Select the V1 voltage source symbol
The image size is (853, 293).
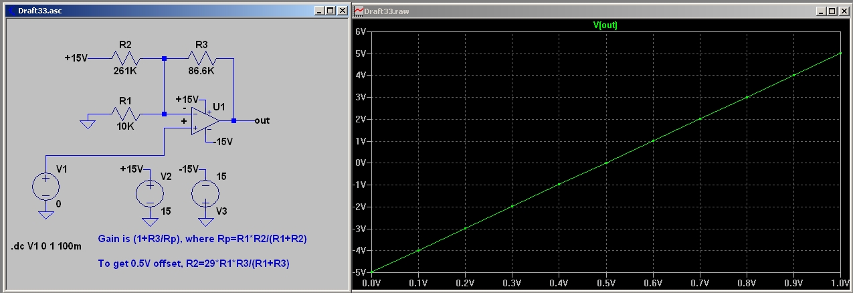[45, 186]
